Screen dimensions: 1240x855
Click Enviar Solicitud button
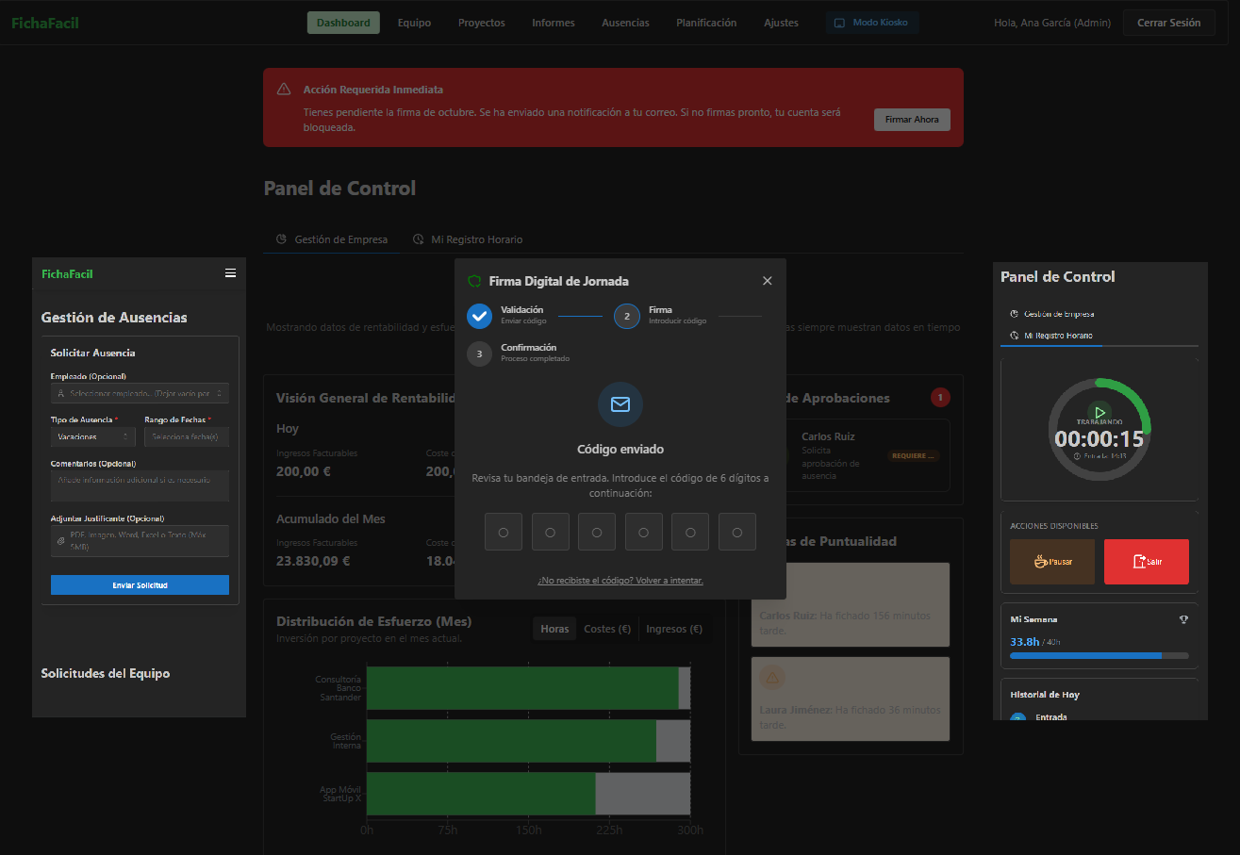pos(140,585)
